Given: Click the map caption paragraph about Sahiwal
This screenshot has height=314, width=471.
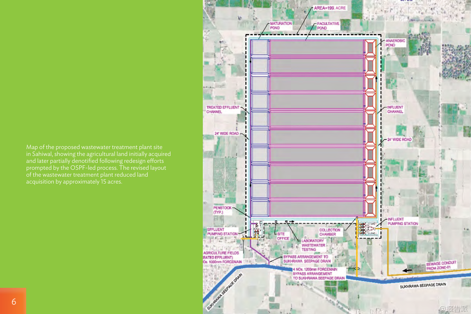Looking at the screenshot, I should point(98,164).
